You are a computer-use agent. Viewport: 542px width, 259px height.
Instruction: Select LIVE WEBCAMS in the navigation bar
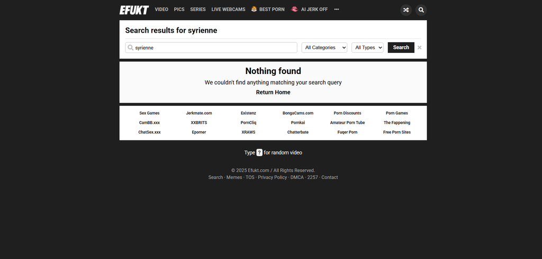[228, 10]
